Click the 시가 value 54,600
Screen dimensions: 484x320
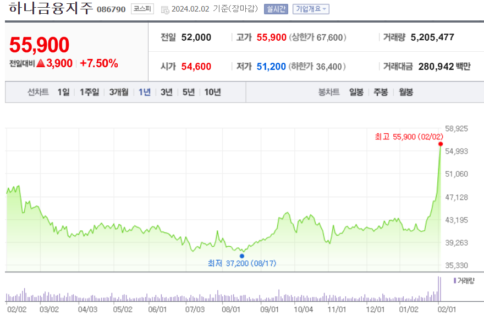[x=196, y=67]
